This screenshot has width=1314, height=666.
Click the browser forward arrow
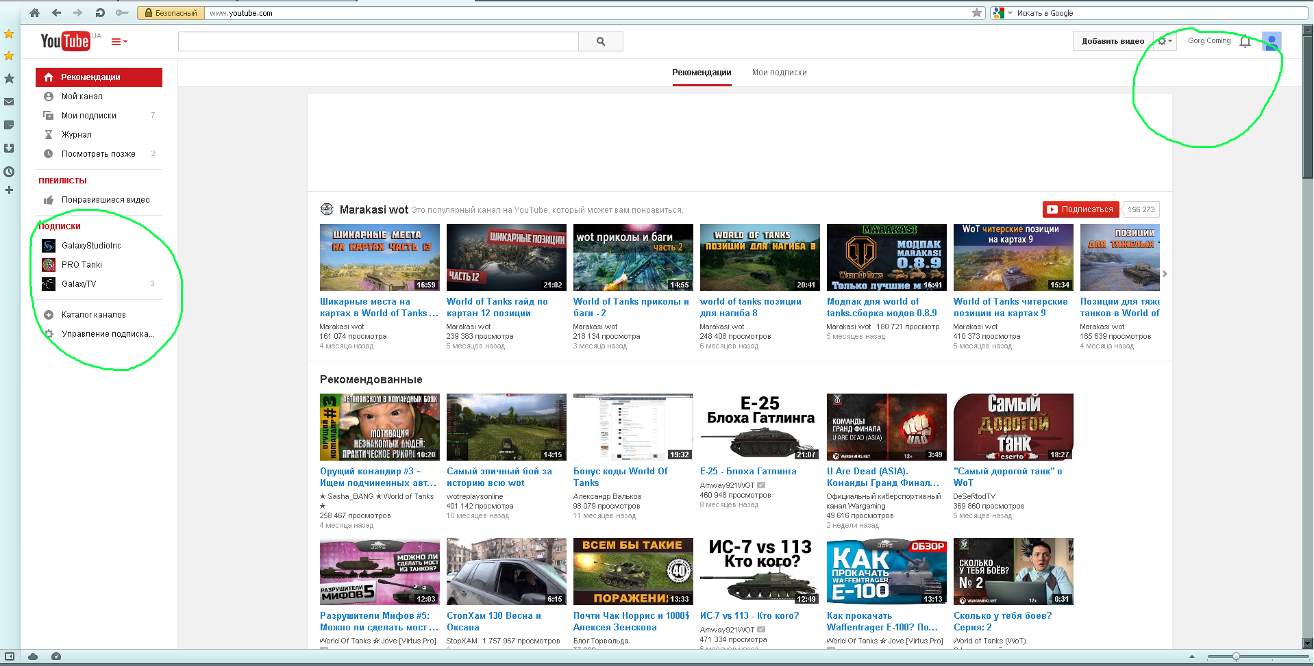[77, 13]
